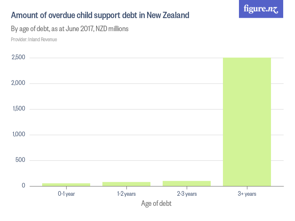This screenshot has height=221, width=295.
Task: Click the '0-1 year' x-axis label
Action: coord(66,194)
